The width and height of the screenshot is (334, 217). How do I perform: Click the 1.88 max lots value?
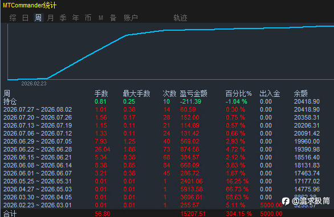coord(129,149)
